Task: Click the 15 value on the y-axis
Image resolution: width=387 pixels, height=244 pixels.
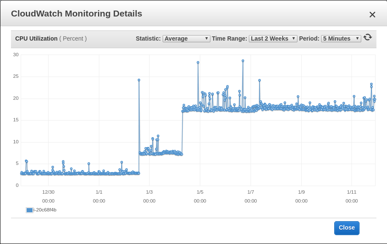Action: 16,120
